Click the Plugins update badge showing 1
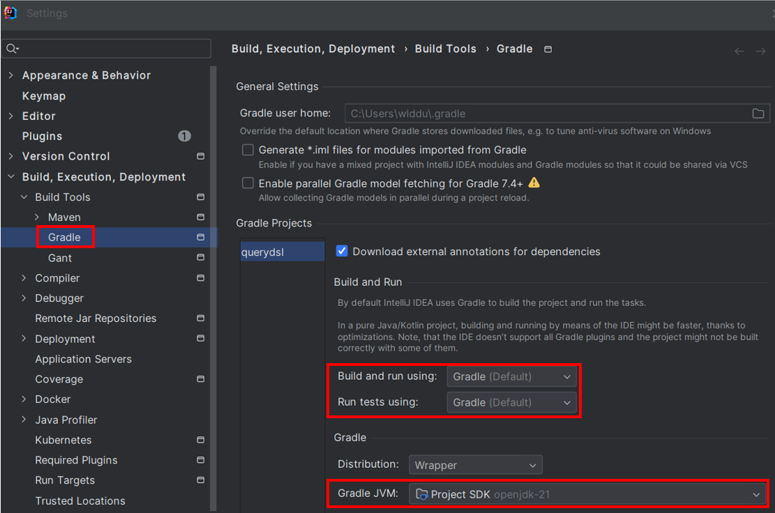This screenshot has height=513, width=775. click(184, 136)
